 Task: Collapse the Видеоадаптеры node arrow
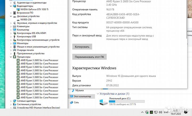11,6
